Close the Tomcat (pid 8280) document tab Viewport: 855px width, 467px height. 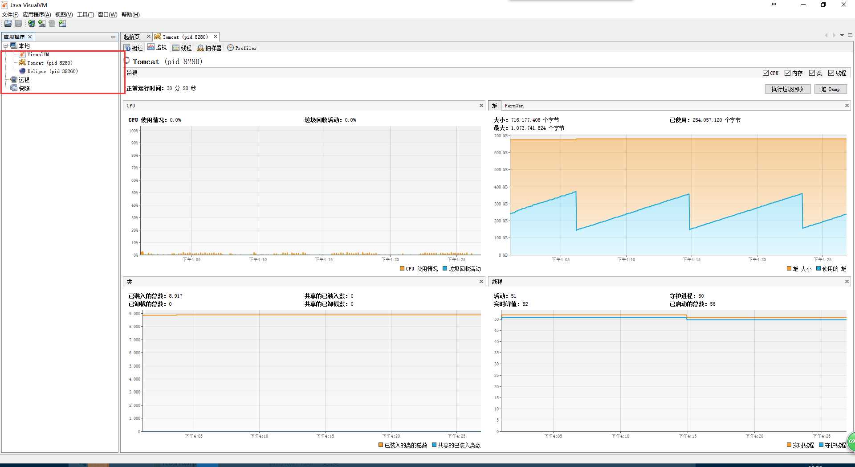click(x=216, y=37)
